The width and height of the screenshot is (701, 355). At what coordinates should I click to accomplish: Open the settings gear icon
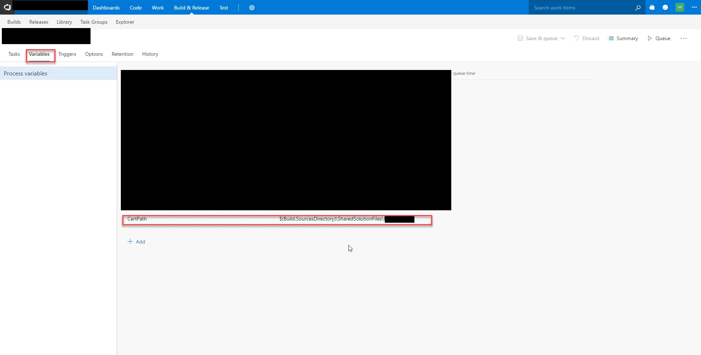252,8
